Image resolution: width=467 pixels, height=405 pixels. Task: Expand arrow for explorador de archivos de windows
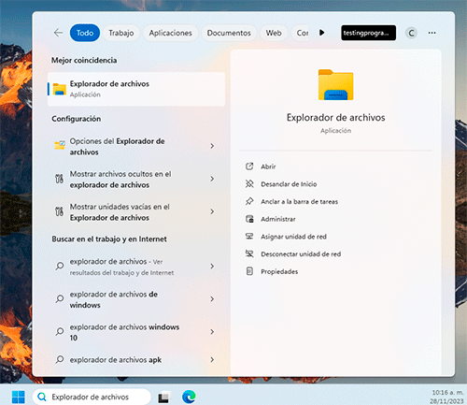[x=212, y=298]
